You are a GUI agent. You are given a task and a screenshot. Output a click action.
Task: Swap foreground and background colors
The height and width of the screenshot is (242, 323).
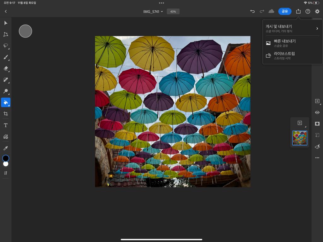[x=6, y=173]
